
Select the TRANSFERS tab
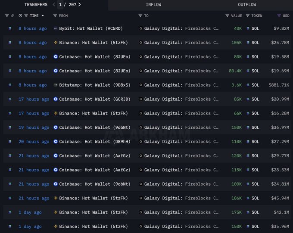[x=36, y=5]
